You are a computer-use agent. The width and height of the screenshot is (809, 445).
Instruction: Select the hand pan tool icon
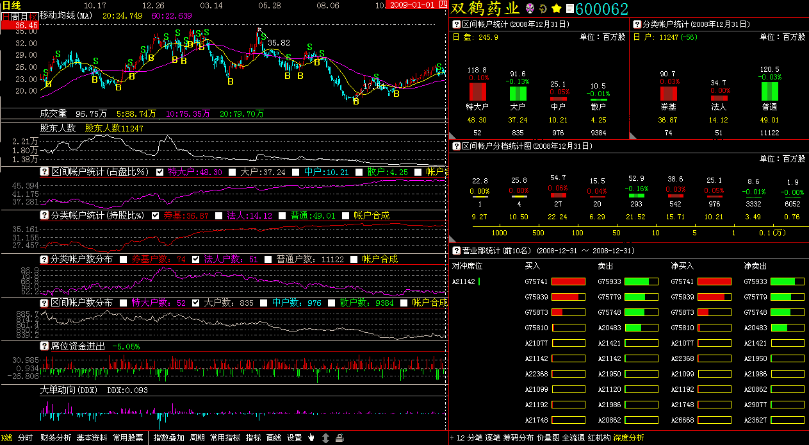pyautogui.click(x=311, y=438)
